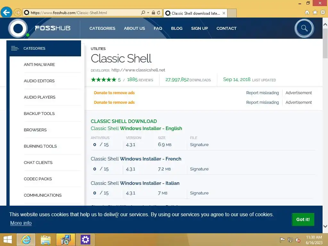Open Signature for the English installer
Screen dimensions: 328x246
point(199,144)
